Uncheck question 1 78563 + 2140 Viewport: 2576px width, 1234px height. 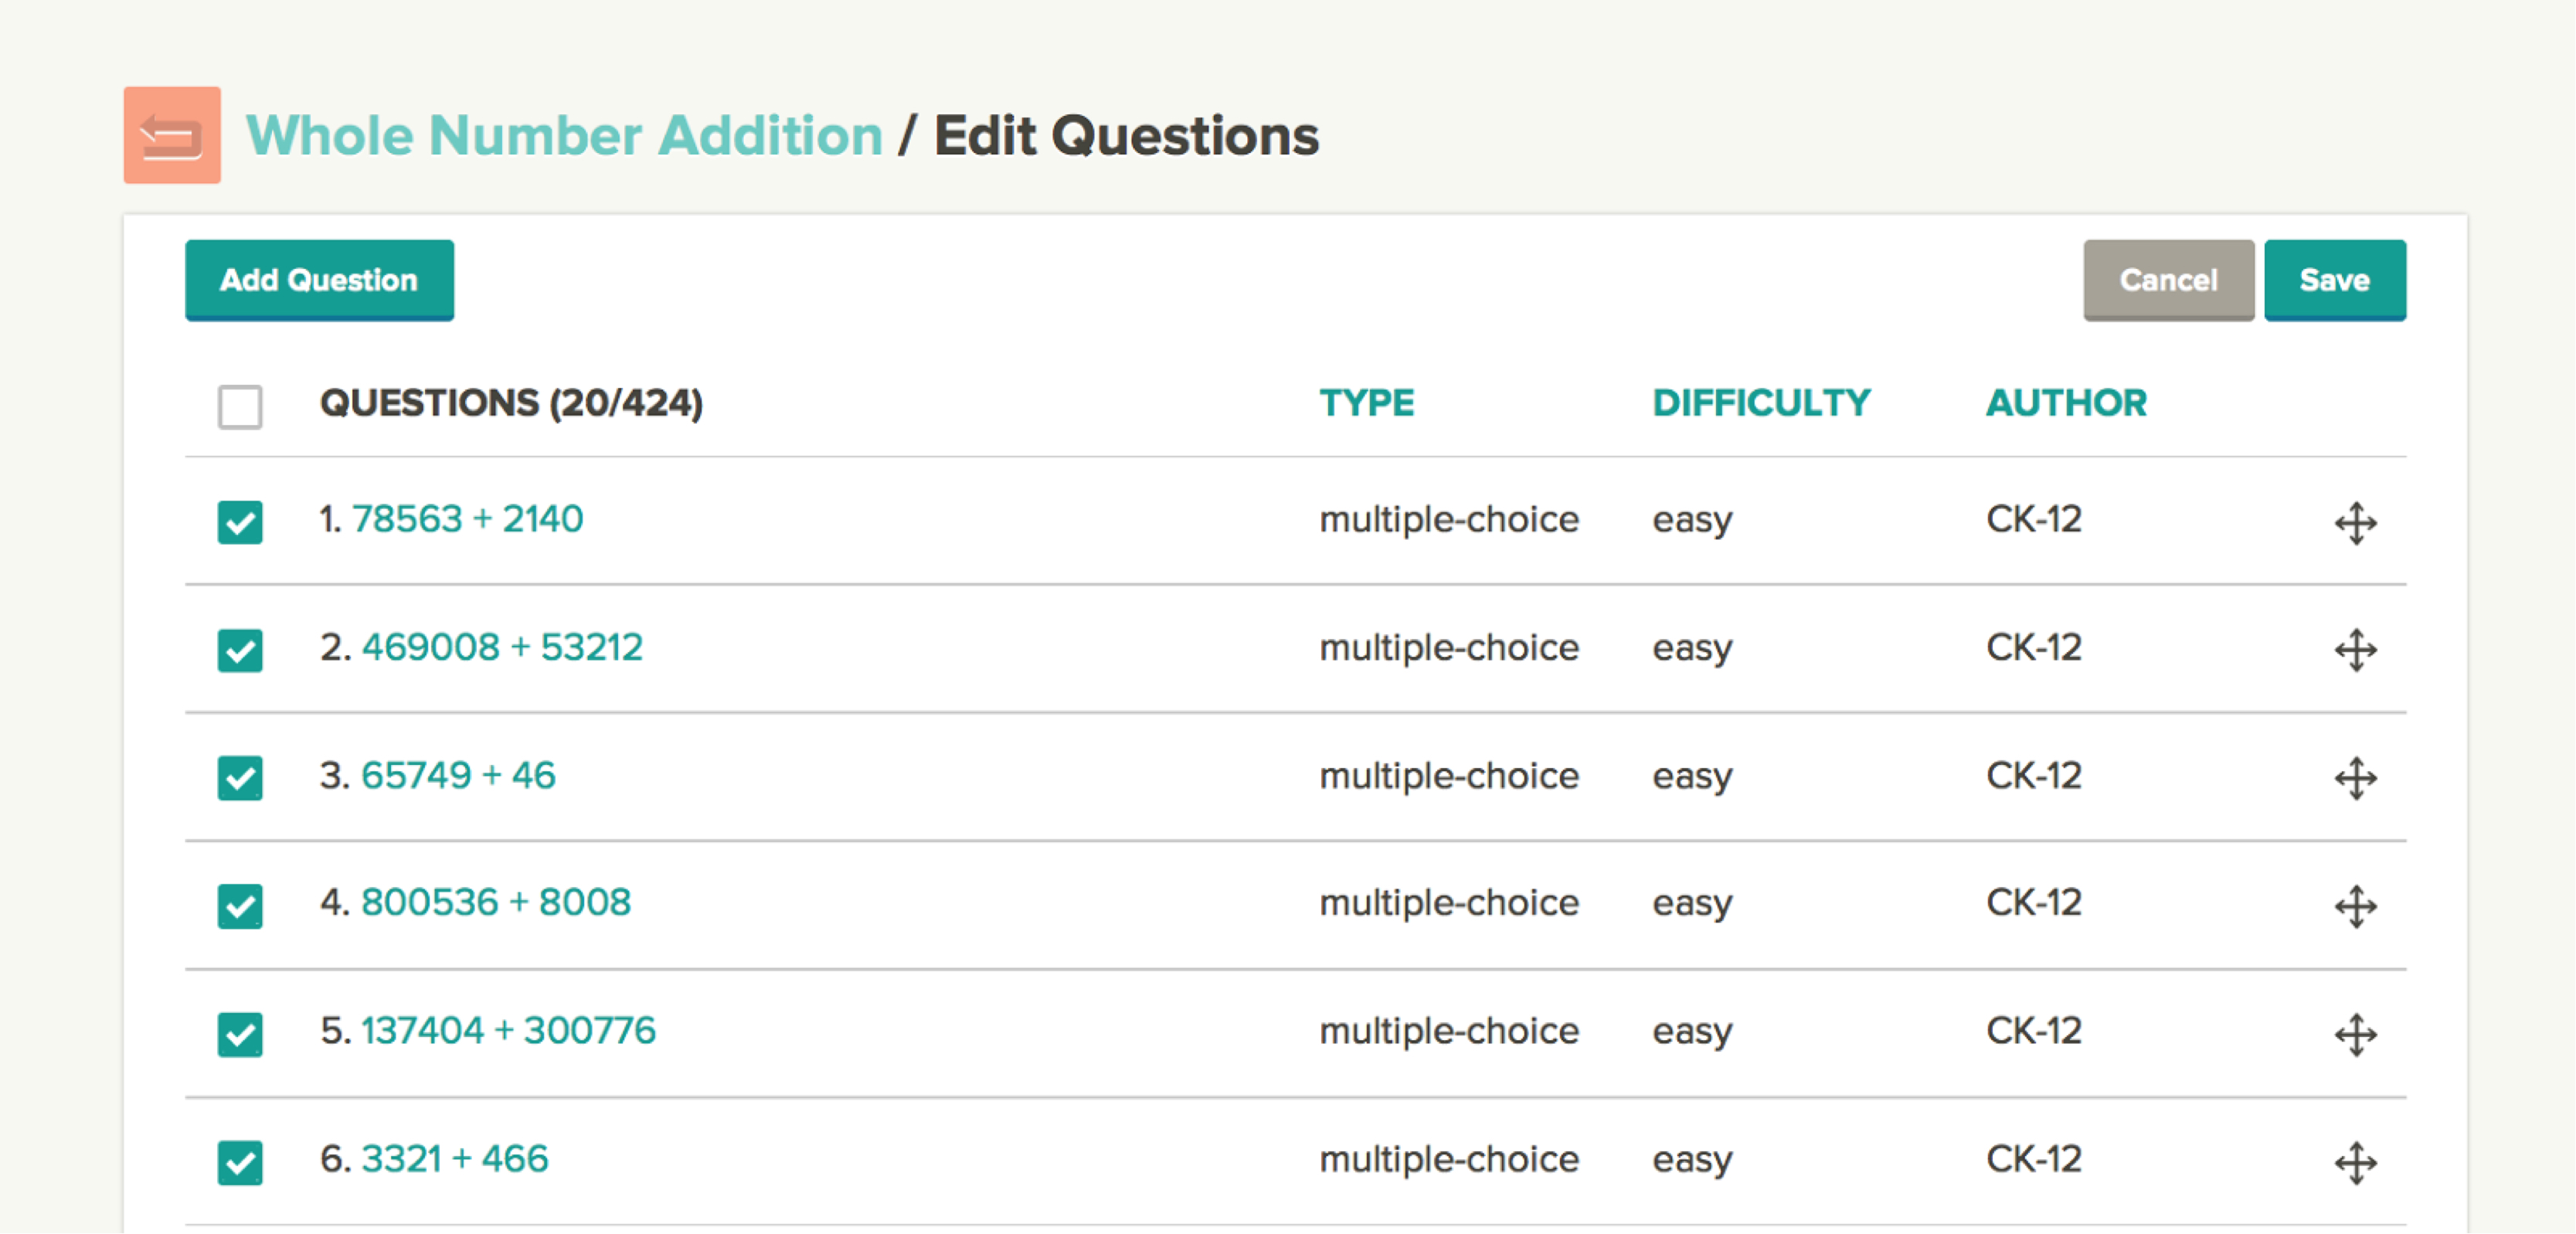(240, 522)
